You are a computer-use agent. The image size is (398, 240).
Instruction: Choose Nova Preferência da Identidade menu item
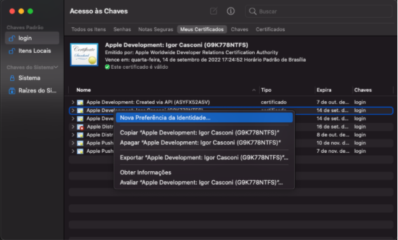click(204, 118)
